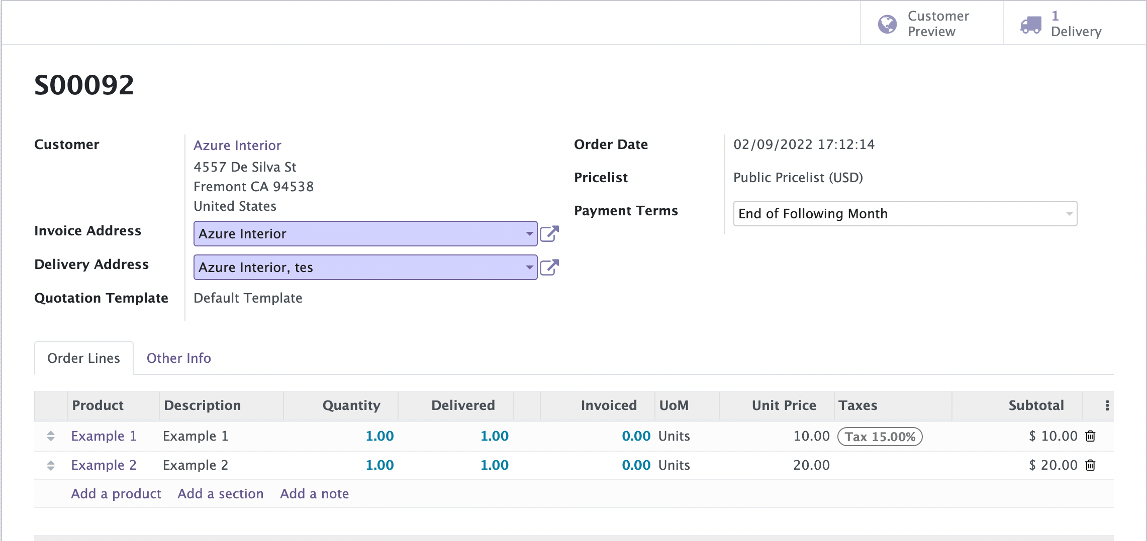Click Add a section link

pyautogui.click(x=220, y=494)
